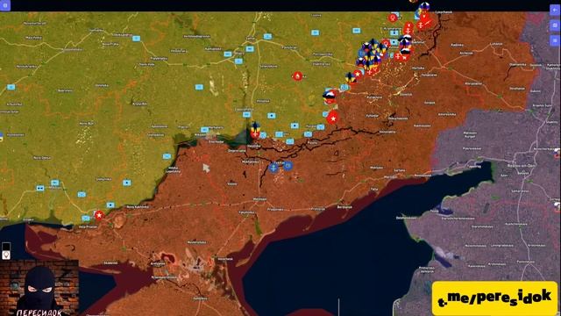561x316 pixels.
Task: Click the lowest purple button in the right-side stack
Action: coord(554,40)
